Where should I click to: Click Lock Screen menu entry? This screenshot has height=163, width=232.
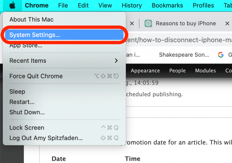click(x=27, y=128)
